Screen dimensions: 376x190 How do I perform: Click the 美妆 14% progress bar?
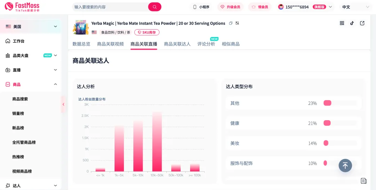tap(340, 143)
